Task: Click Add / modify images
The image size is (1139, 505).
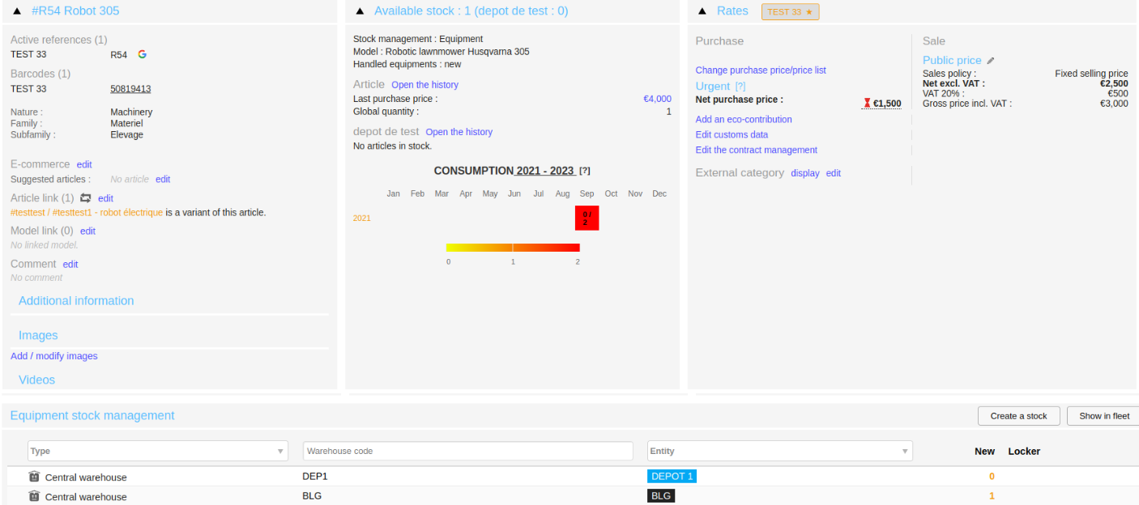Action: click(54, 356)
